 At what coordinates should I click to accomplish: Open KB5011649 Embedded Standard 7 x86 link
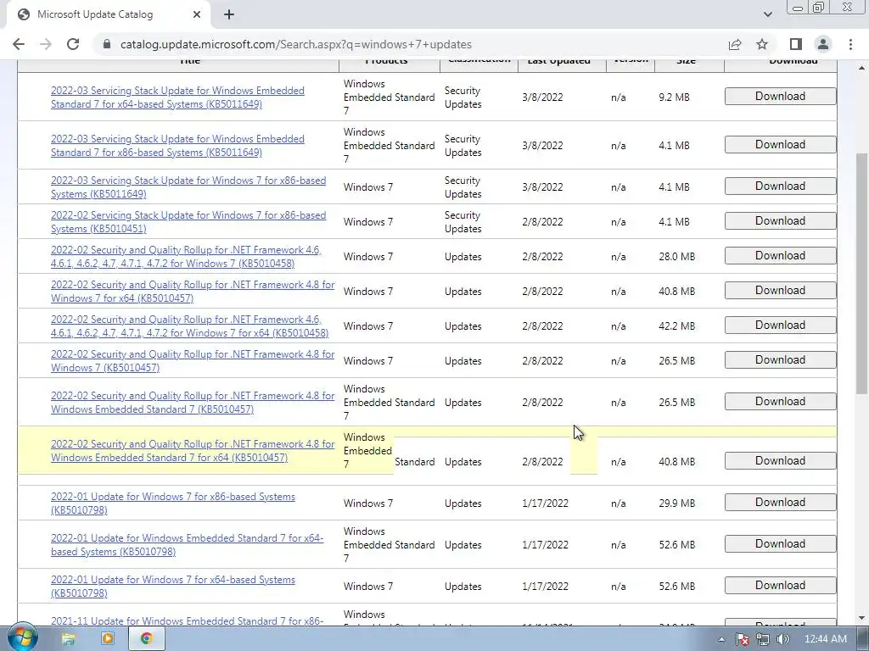coord(177,146)
